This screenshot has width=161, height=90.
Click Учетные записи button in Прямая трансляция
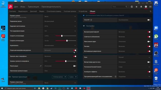point(59,77)
